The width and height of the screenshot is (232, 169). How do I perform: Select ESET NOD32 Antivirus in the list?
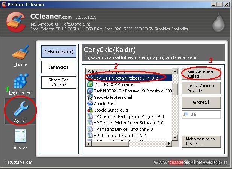pos(129,84)
